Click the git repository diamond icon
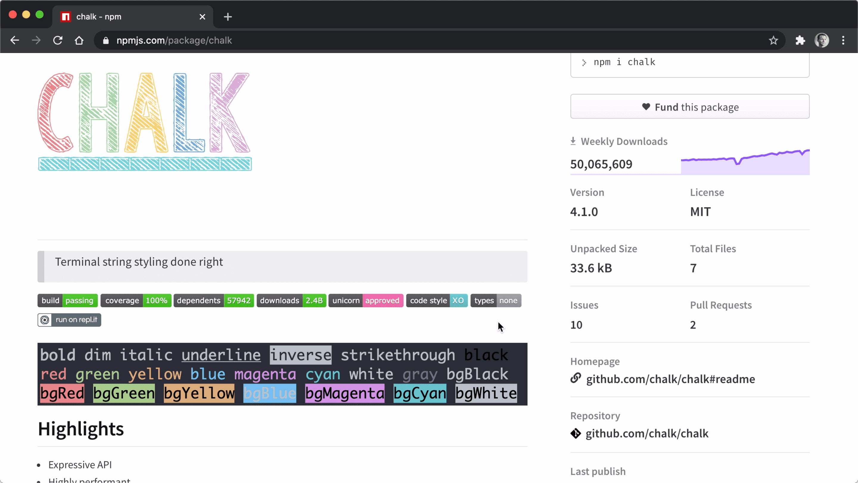Viewport: 858px width, 483px height. pos(576,433)
